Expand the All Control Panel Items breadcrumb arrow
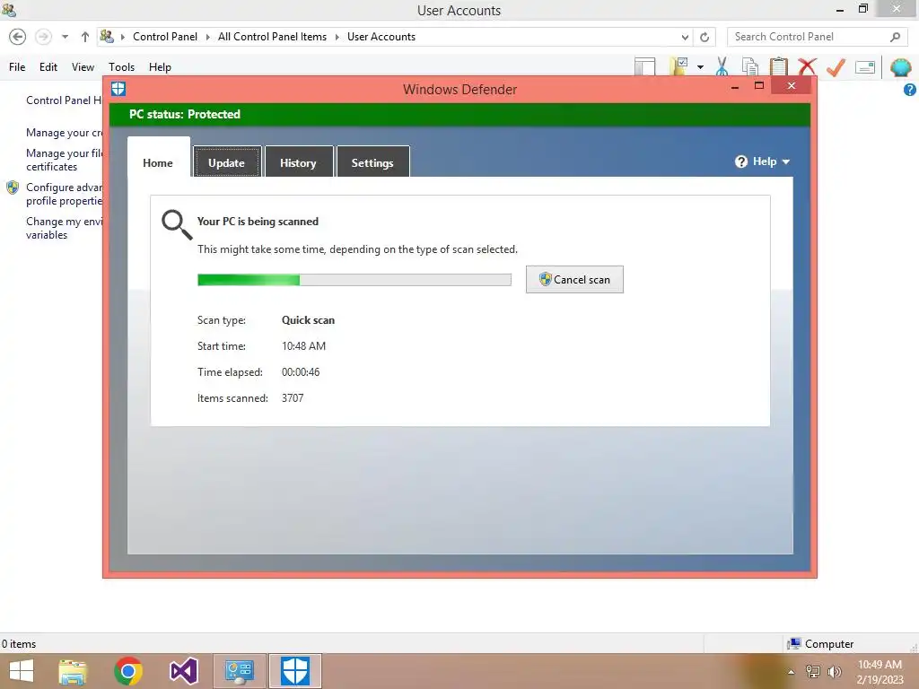The image size is (919, 689). click(337, 37)
